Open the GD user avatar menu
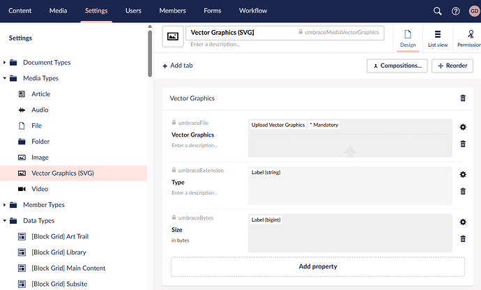 tap(474, 11)
